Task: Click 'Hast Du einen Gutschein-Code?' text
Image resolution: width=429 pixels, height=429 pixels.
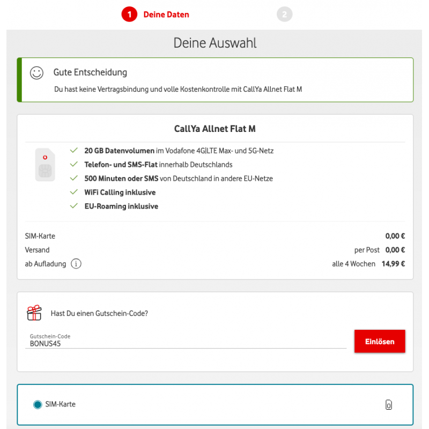Action: click(x=99, y=313)
